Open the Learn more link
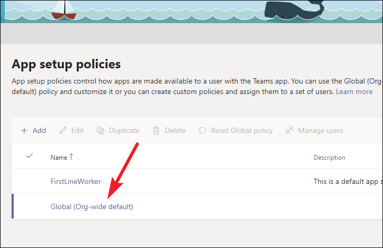The width and height of the screenshot is (383, 248). [x=354, y=92]
